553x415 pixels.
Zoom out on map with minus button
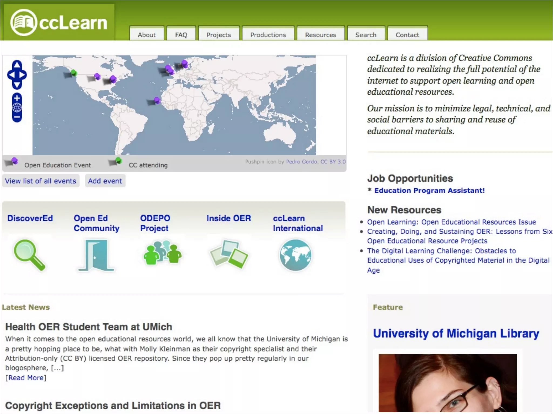pyautogui.click(x=17, y=118)
